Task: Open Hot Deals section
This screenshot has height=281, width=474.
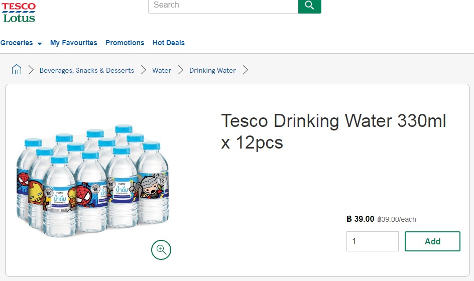Action: (168, 43)
